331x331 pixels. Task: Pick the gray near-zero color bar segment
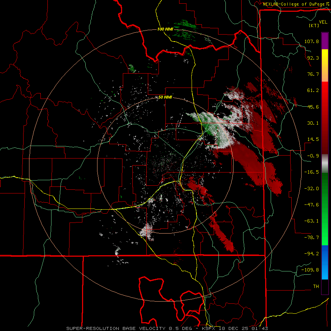(x=325, y=163)
